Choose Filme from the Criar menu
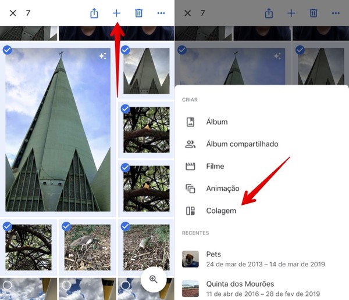 (x=262, y=167)
